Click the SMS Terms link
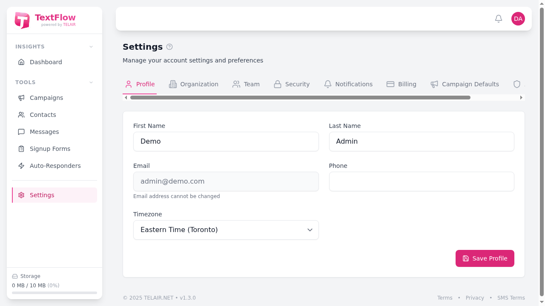545x306 pixels. point(511,297)
